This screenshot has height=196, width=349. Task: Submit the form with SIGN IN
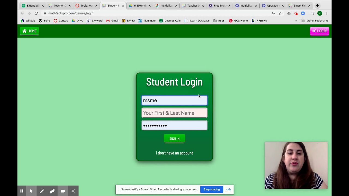click(174, 139)
